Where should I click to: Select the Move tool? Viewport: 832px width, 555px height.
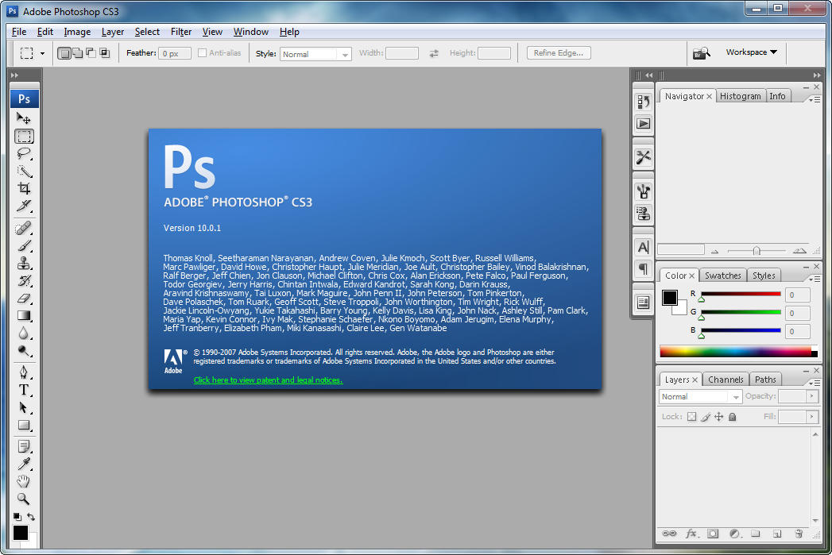[24, 118]
